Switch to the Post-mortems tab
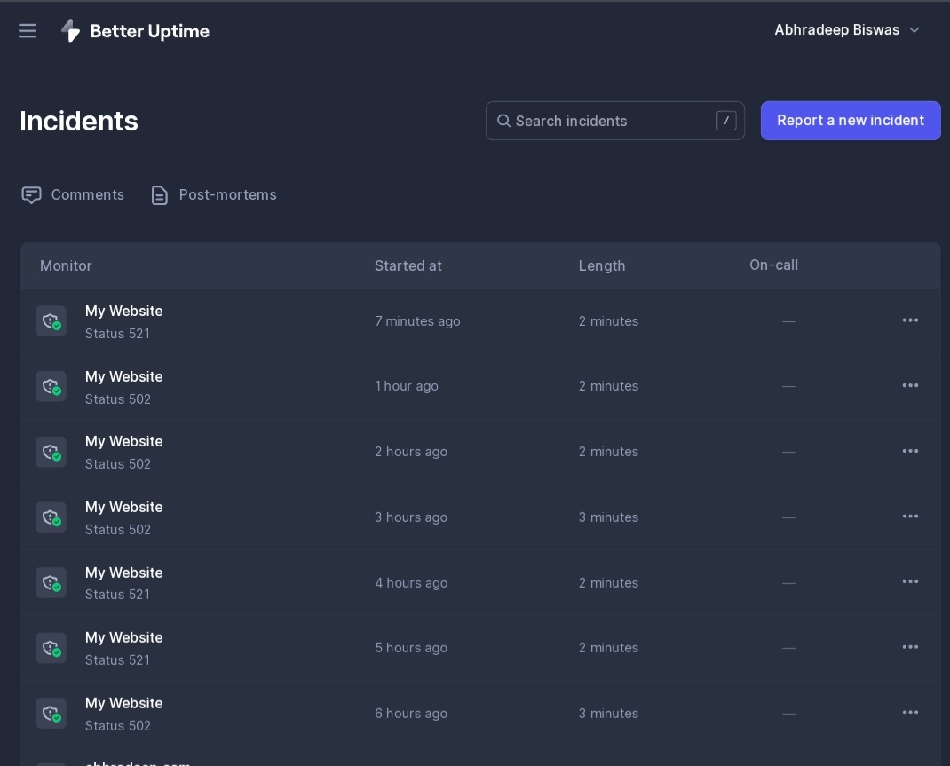The width and height of the screenshot is (950, 766). (214, 195)
